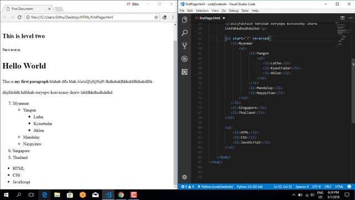Screen dimensions: 355x200
Task: Open the Edit menu in VS Code
Action: 190,11
